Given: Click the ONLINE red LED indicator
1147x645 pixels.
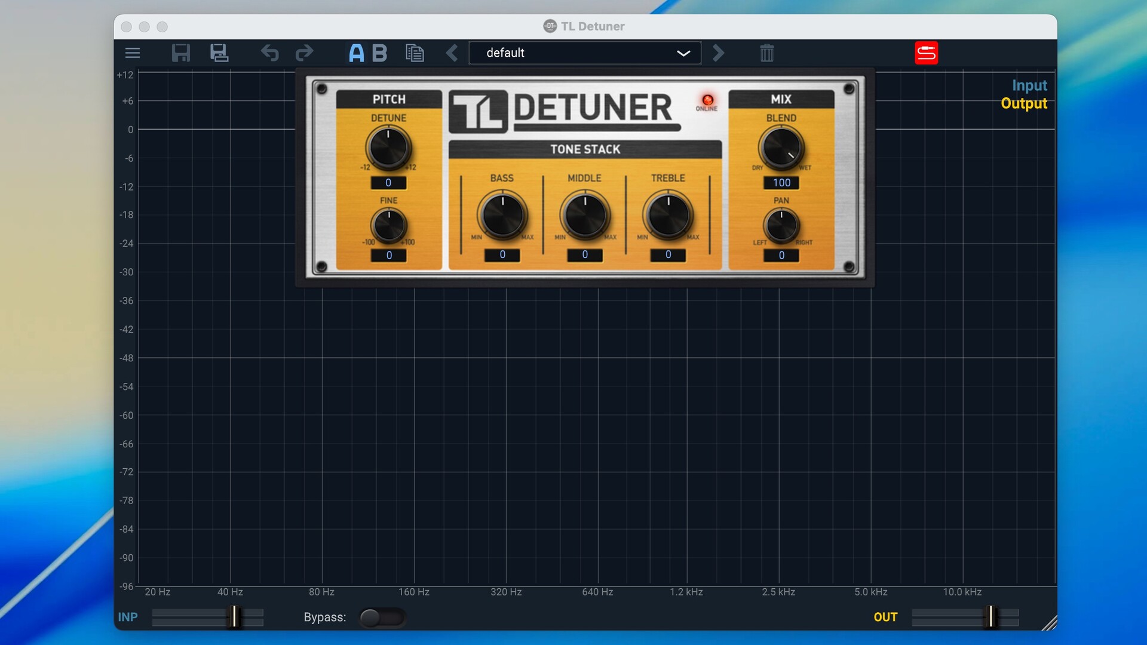Looking at the screenshot, I should pos(707,100).
